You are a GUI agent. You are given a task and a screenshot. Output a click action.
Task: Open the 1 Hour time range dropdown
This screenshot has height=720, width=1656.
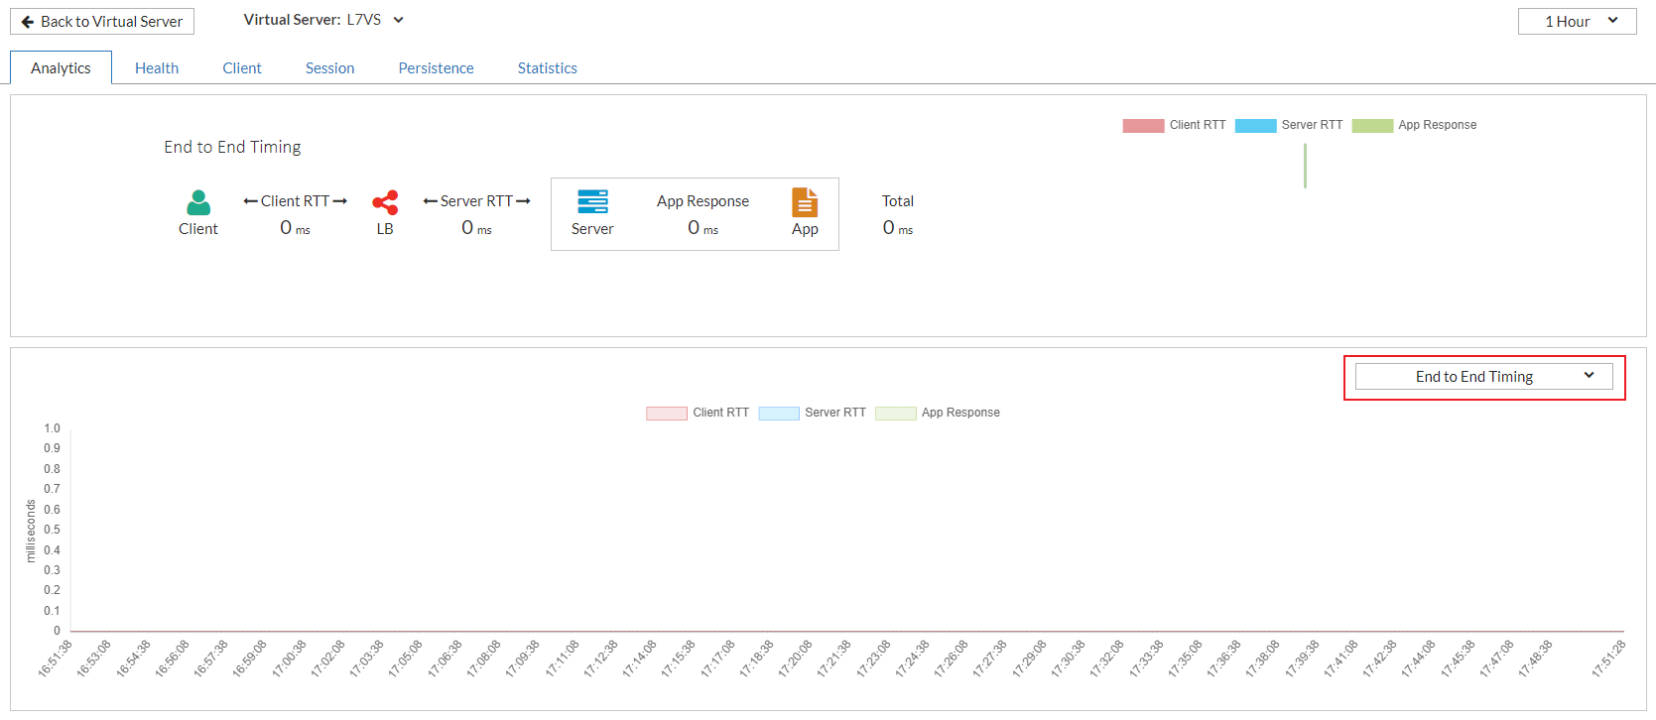coord(1577,21)
